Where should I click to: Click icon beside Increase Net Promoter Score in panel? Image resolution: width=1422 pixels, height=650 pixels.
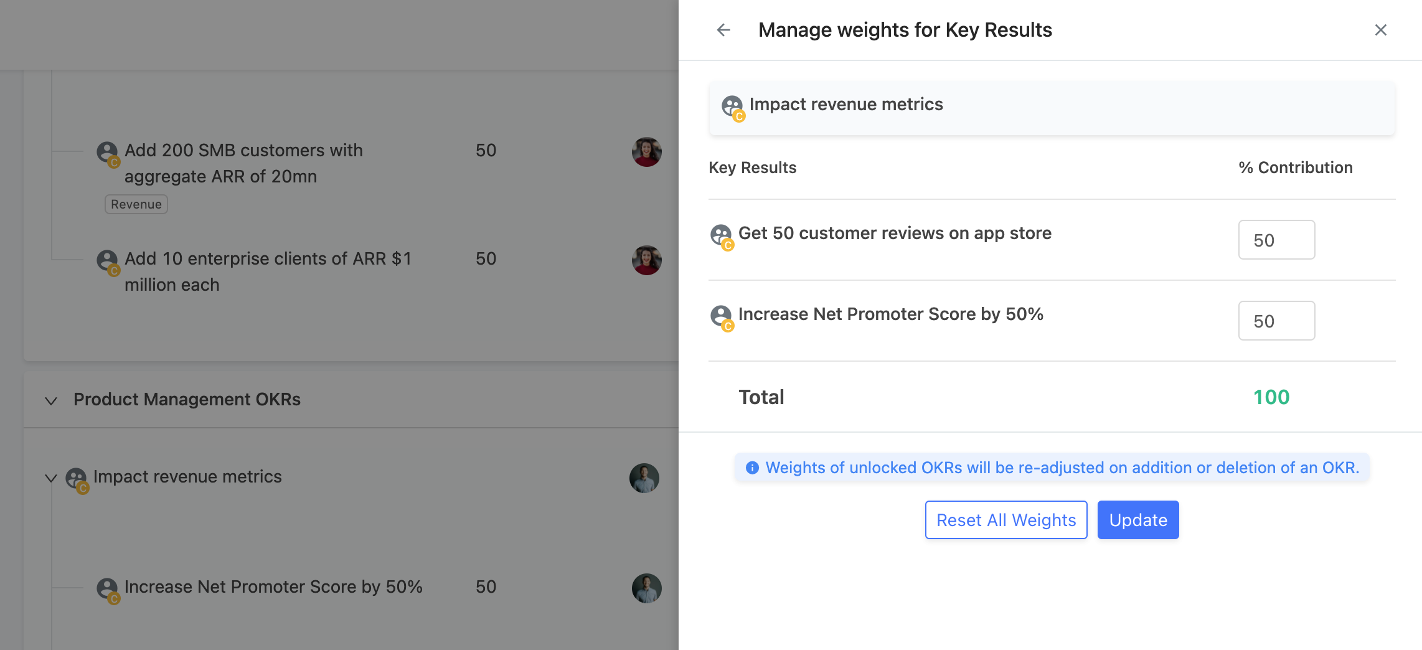point(722,318)
